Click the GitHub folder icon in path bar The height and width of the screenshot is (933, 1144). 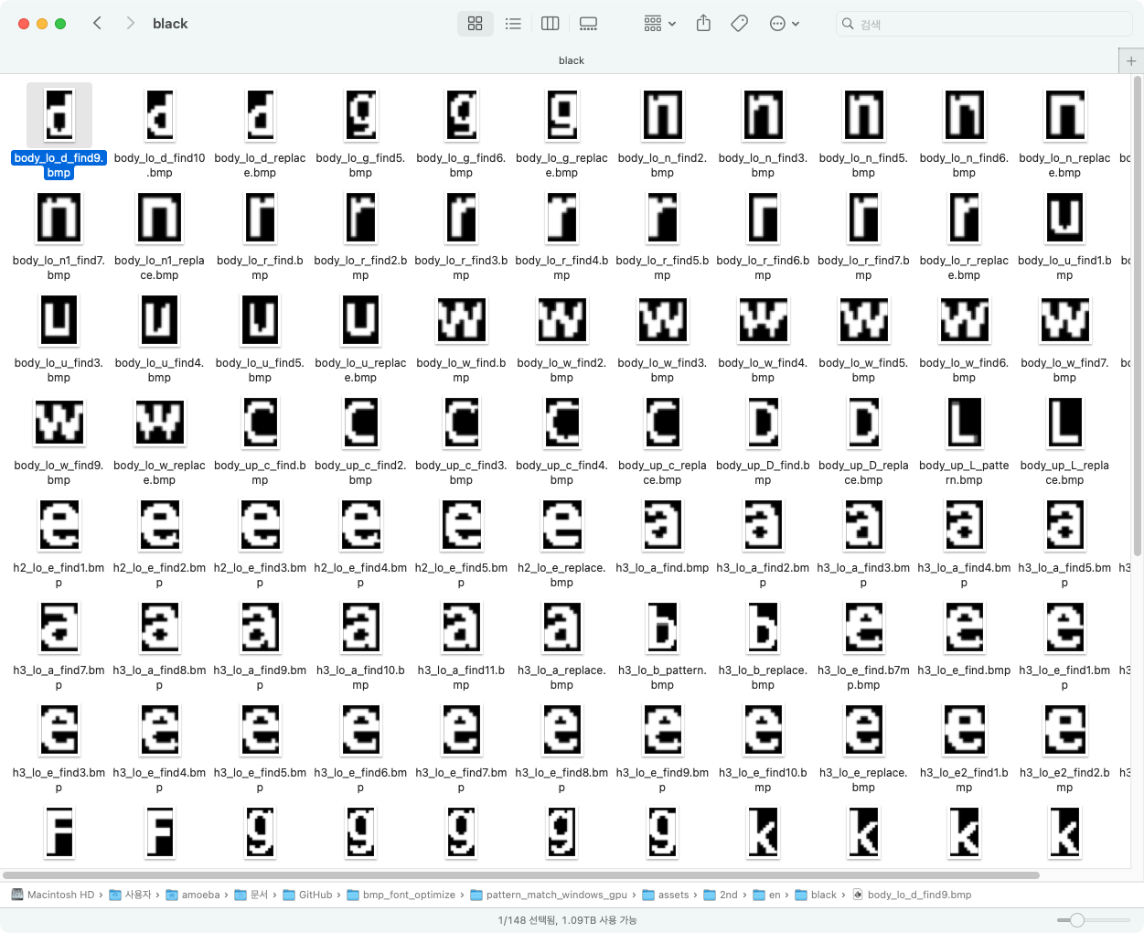[x=291, y=895]
